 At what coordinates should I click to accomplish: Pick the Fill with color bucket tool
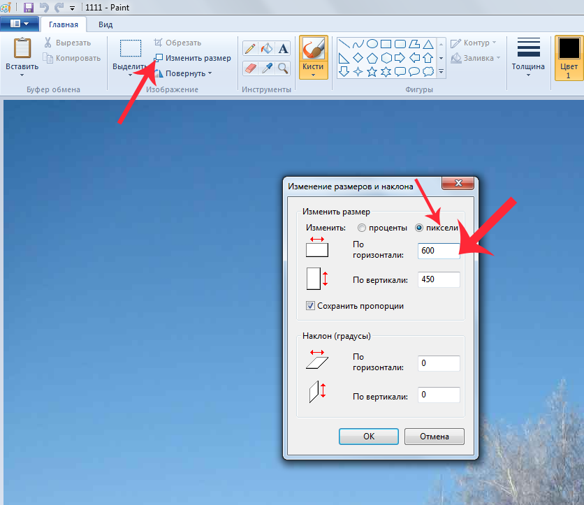(x=266, y=48)
